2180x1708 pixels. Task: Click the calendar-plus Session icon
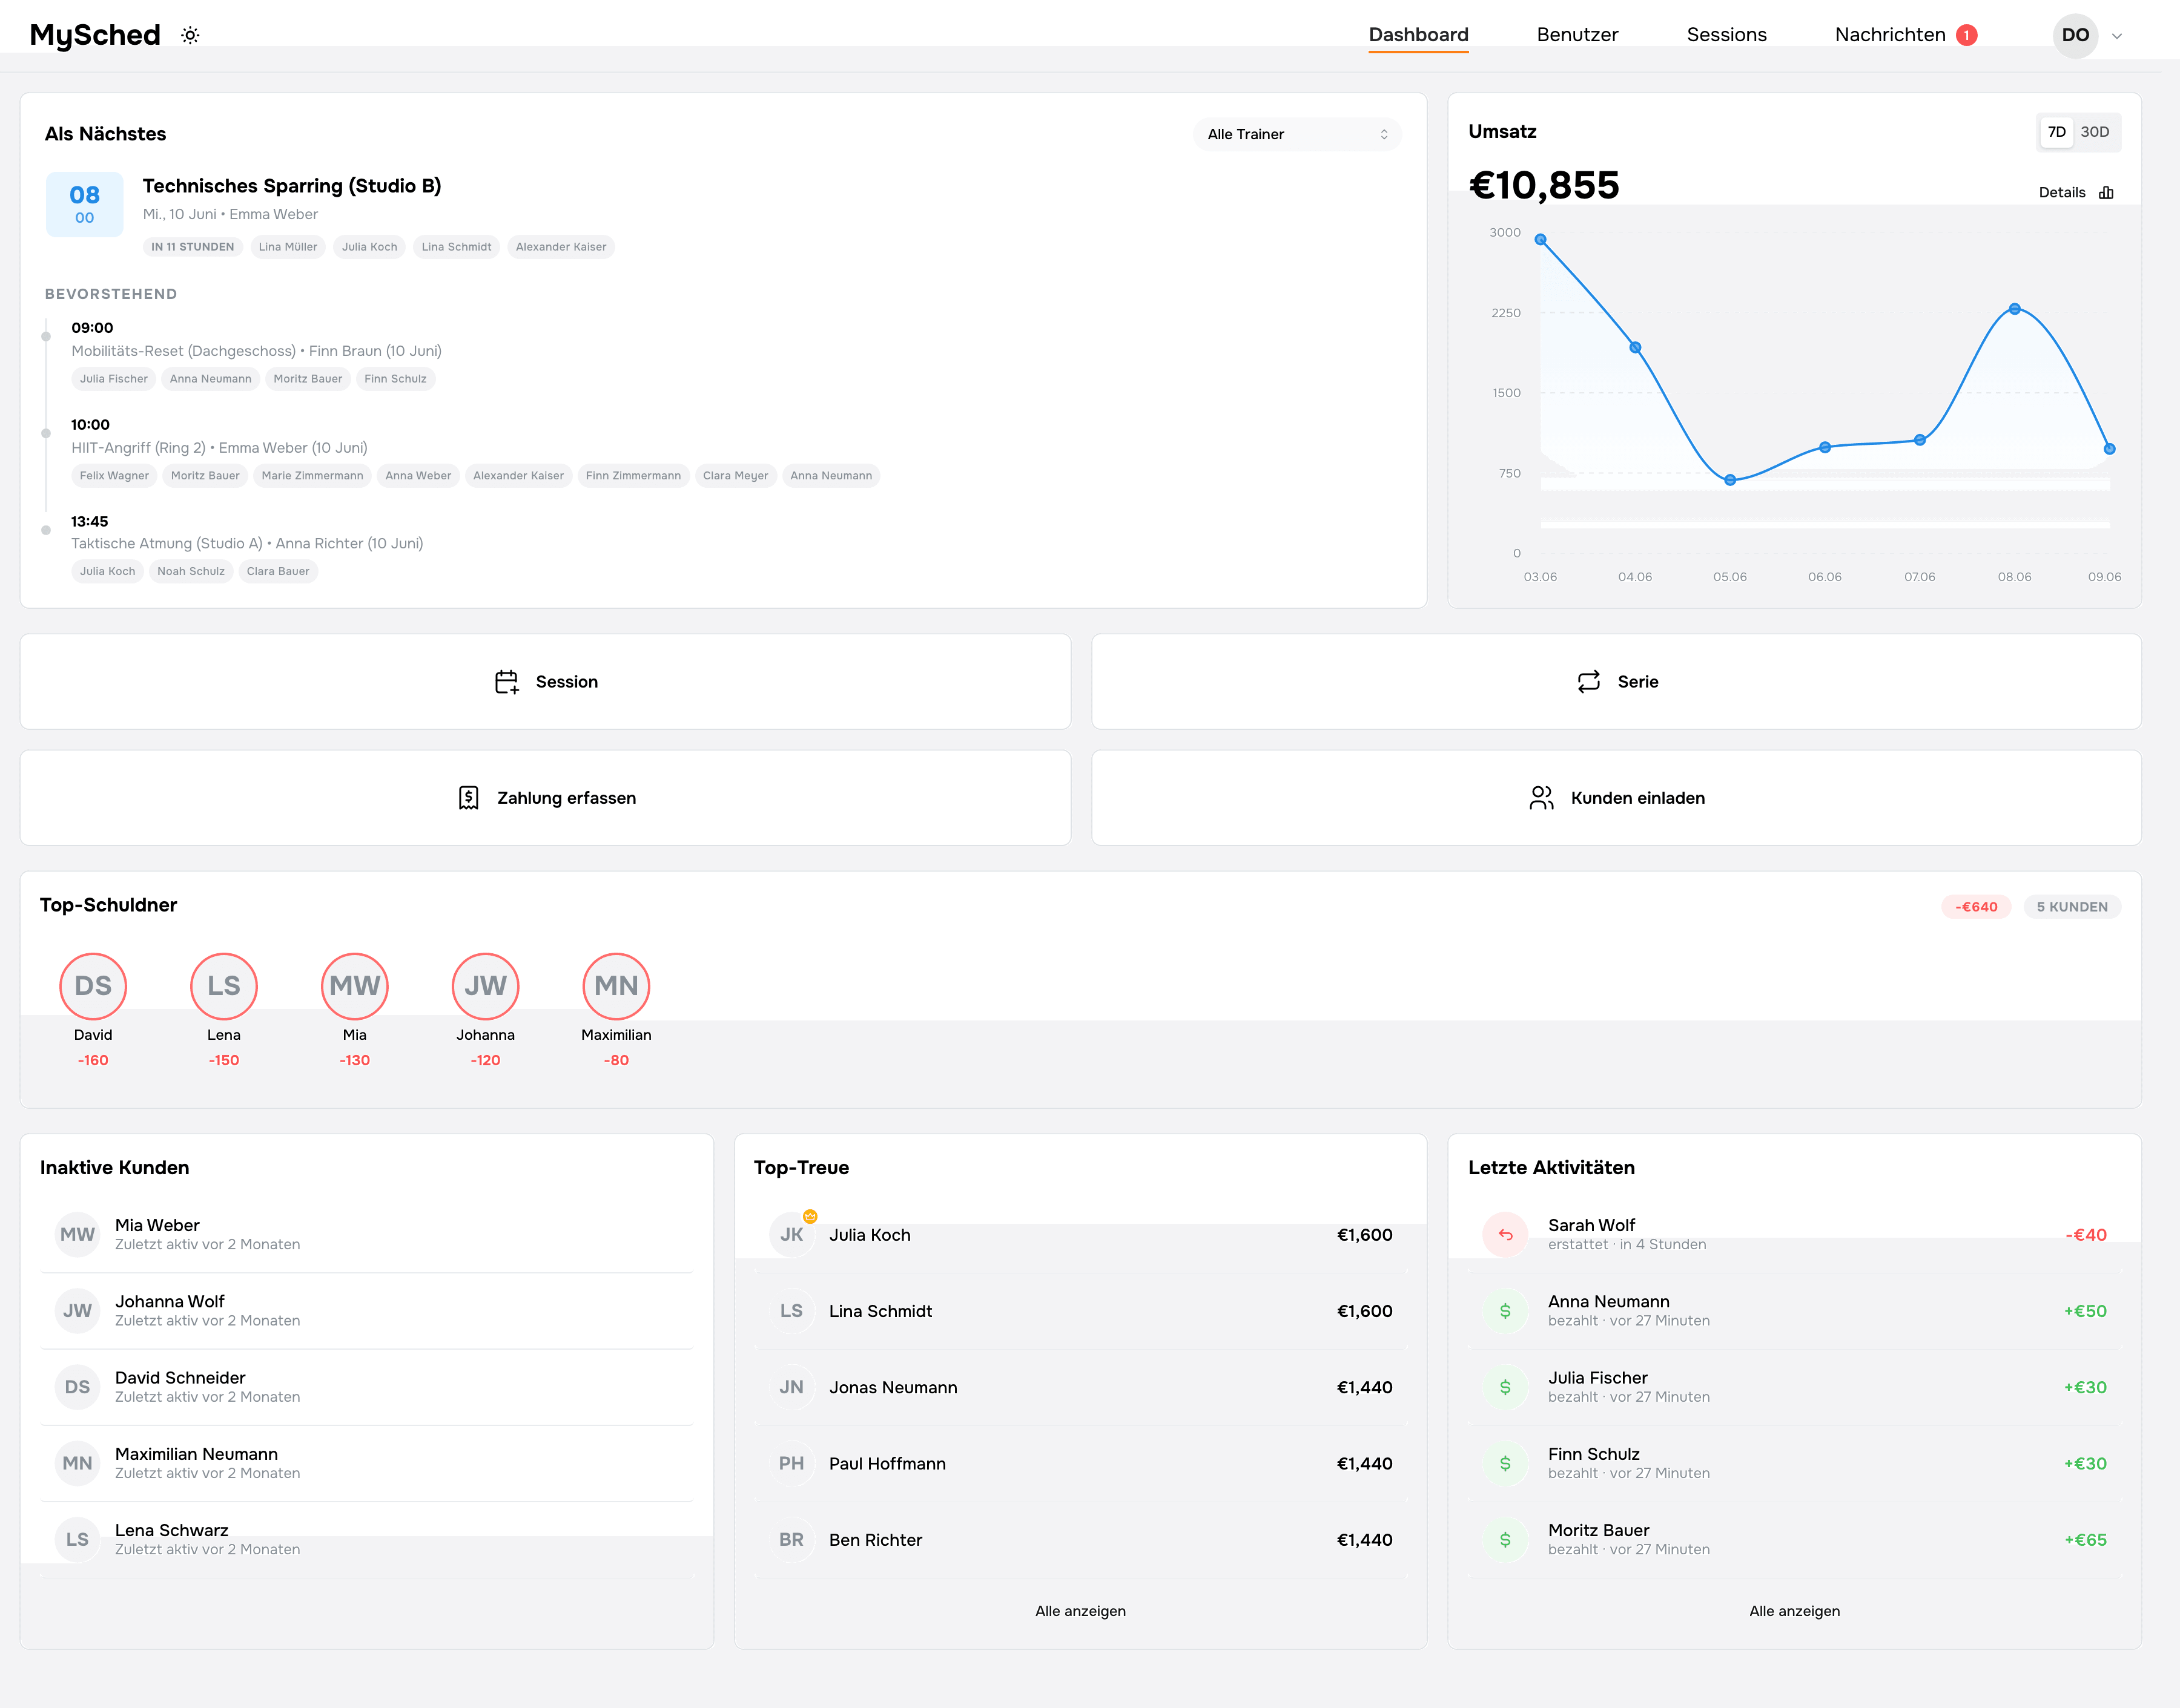(x=506, y=682)
